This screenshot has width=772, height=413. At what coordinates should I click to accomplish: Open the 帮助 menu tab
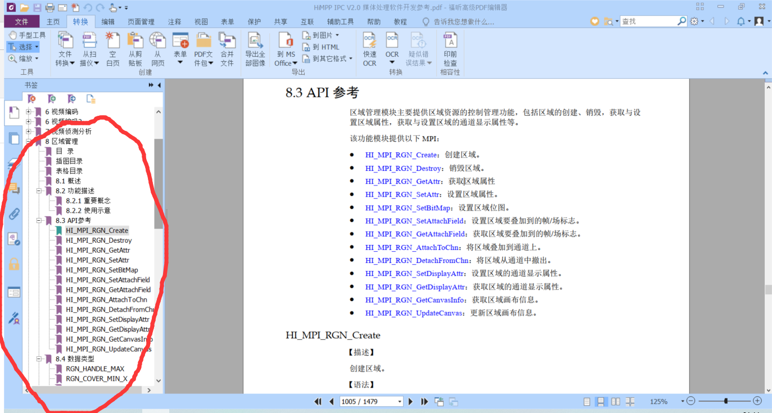(373, 21)
